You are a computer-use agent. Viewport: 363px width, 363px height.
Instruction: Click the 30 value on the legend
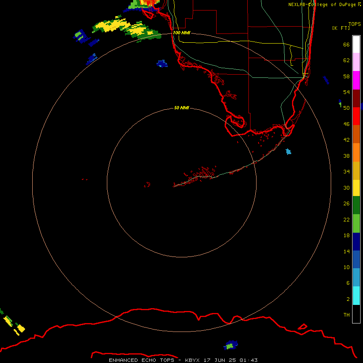(346, 188)
